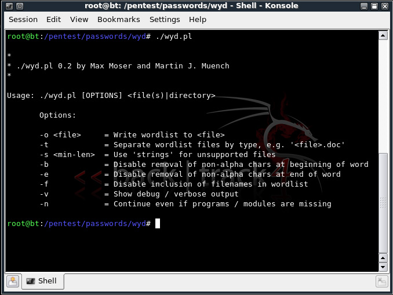
Task: Click the '-n' continue option line
Action: pyautogui.click(x=185, y=204)
